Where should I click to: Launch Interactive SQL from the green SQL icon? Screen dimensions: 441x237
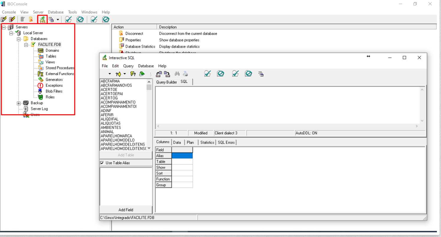point(42,19)
